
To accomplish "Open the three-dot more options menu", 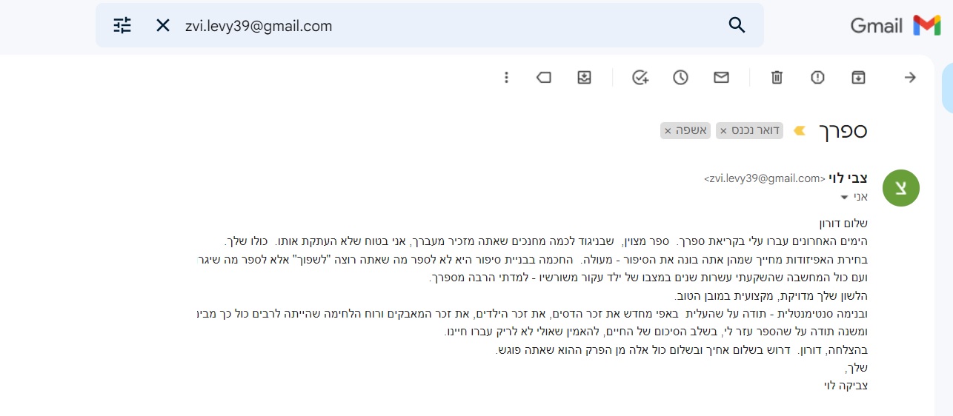I will [x=507, y=78].
